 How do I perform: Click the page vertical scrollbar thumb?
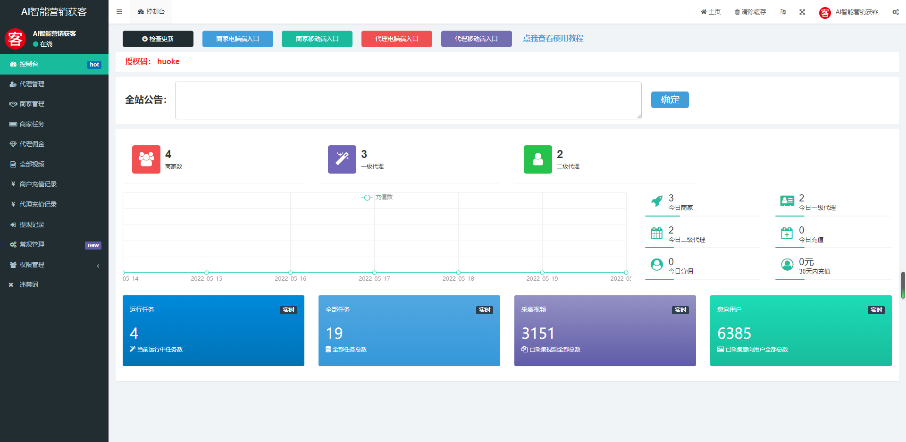coord(903,285)
